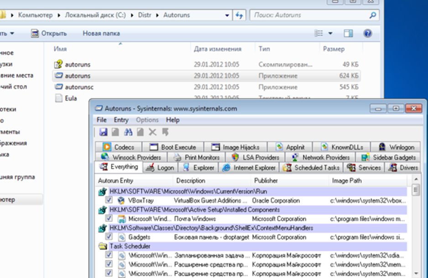Select the AppInit tab
The image size is (428, 278).
290,147
